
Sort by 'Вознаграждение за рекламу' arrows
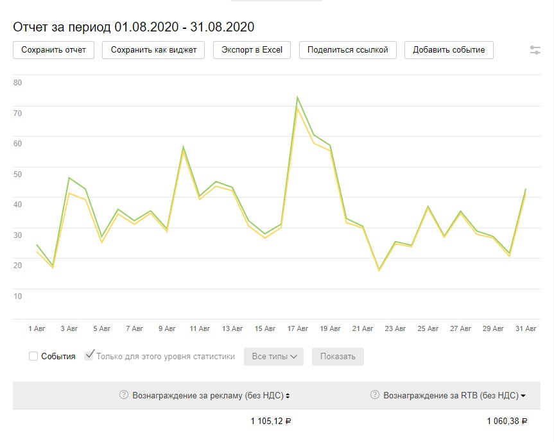(x=288, y=396)
